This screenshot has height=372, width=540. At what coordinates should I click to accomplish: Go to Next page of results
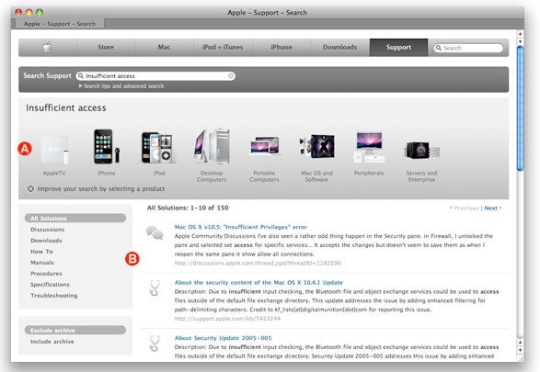(492, 208)
